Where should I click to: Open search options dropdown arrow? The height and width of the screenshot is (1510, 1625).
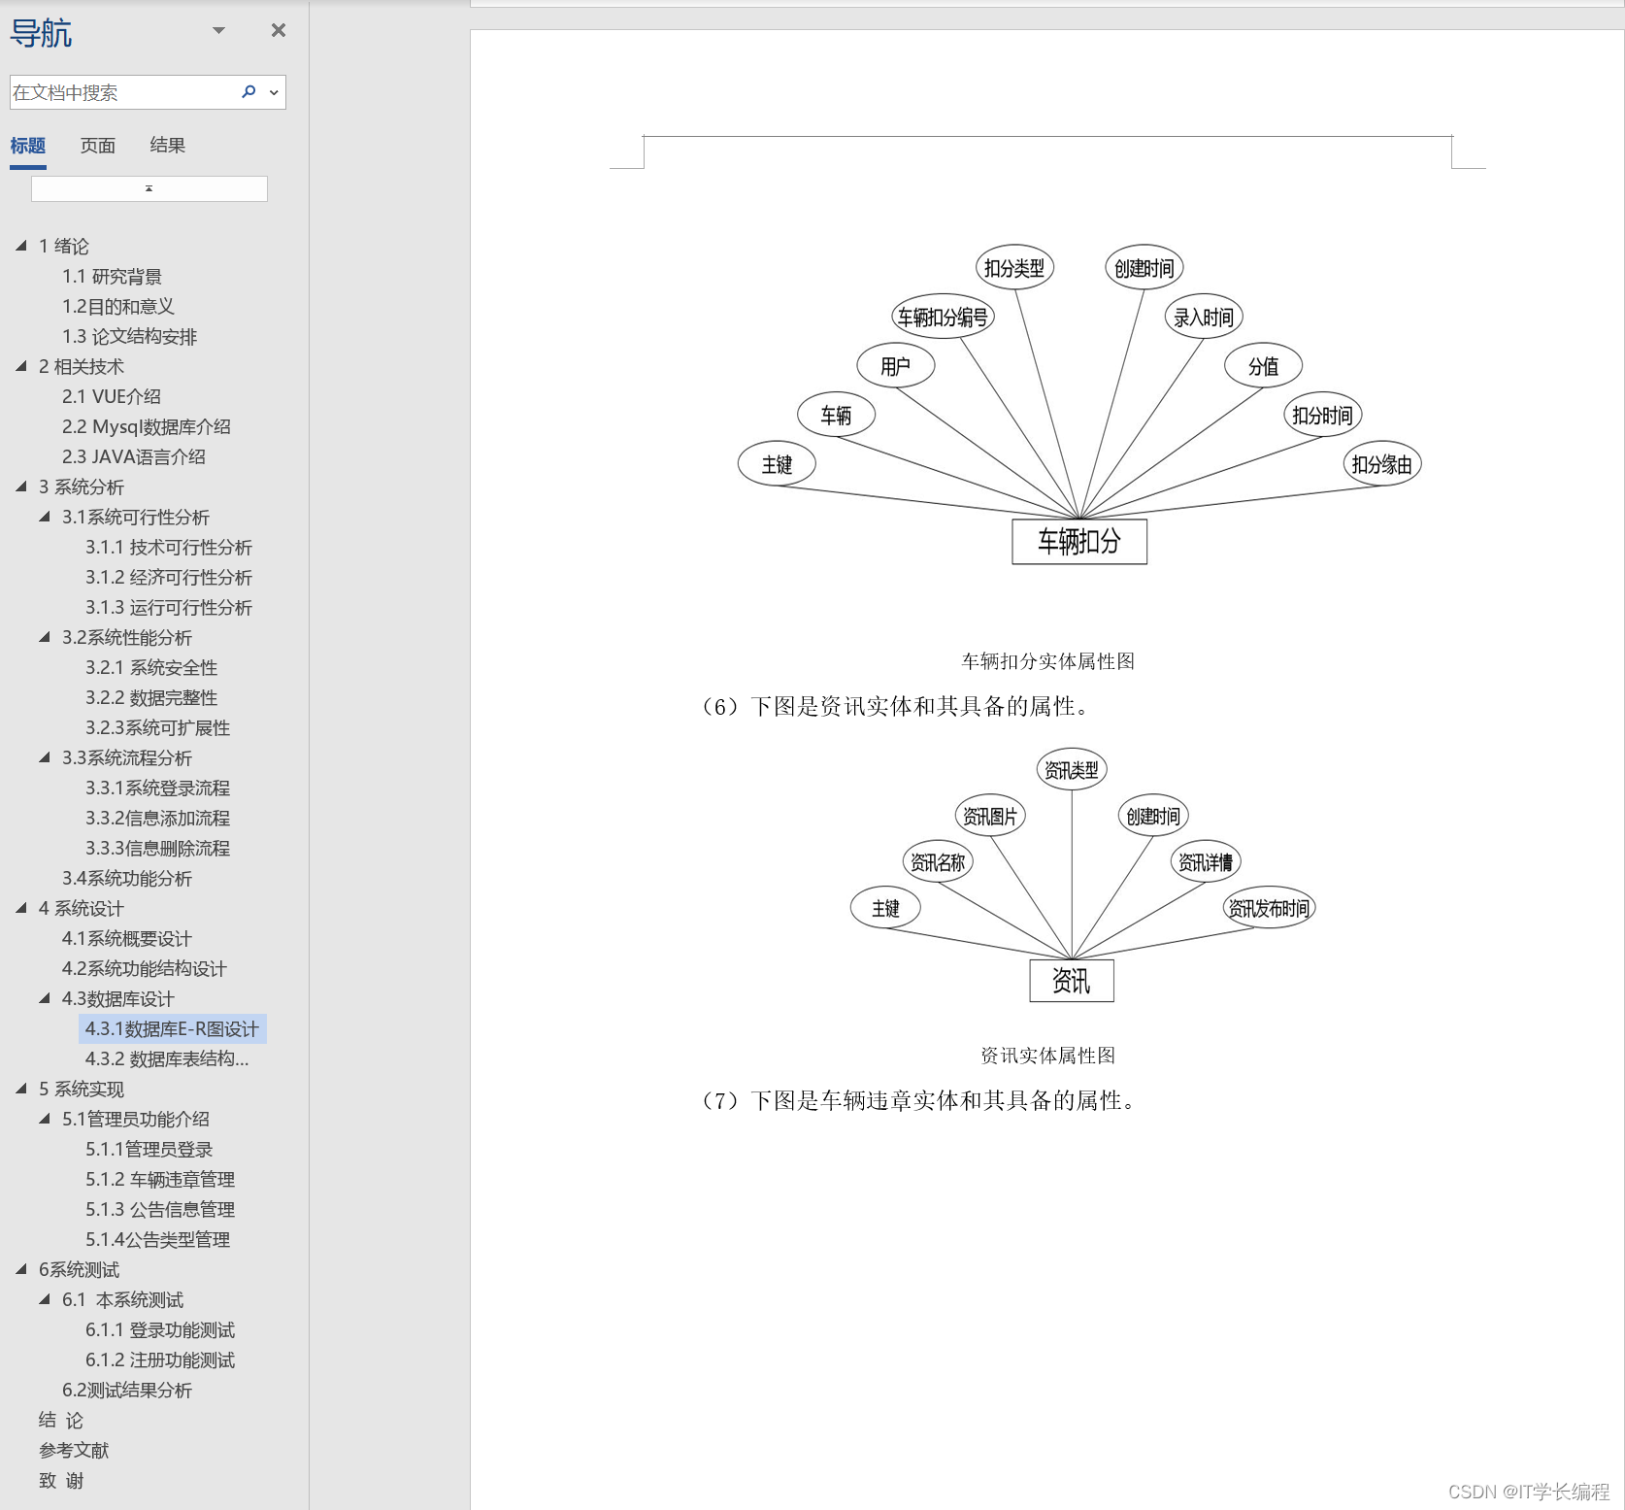coord(274,92)
